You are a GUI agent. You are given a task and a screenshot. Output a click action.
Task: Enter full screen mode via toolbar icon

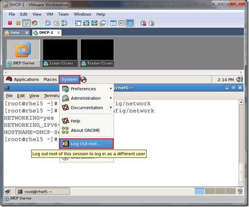coord(86,23)
